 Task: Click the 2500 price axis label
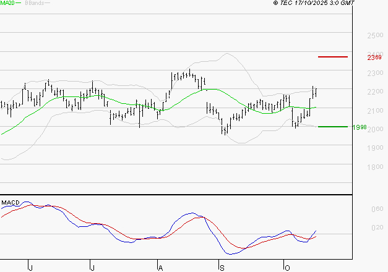pos(375,35)
